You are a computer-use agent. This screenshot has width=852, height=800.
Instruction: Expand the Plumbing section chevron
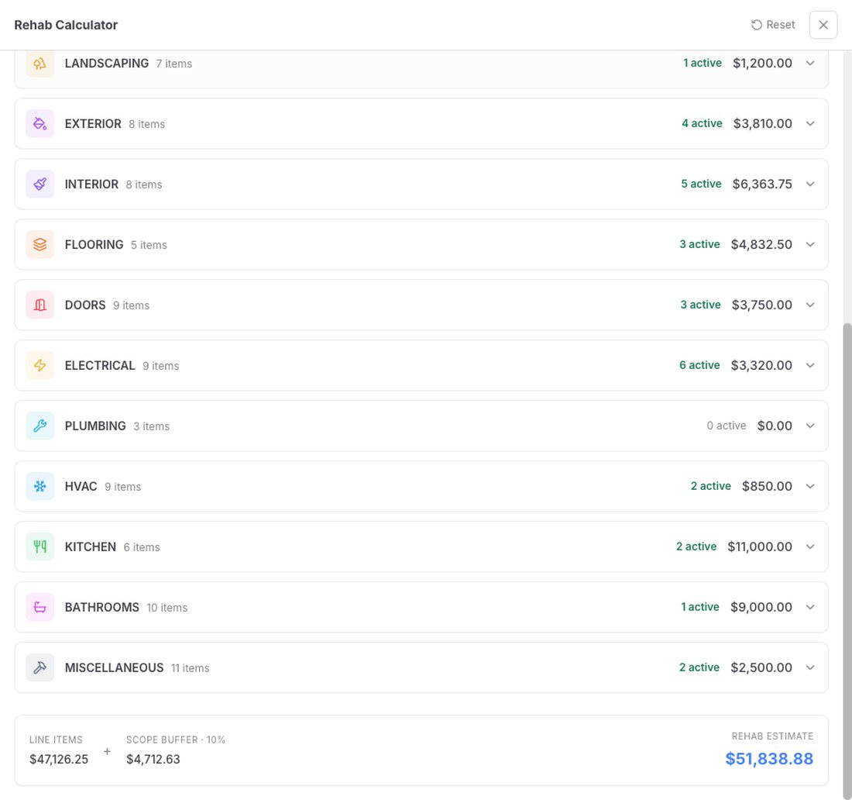809,426
